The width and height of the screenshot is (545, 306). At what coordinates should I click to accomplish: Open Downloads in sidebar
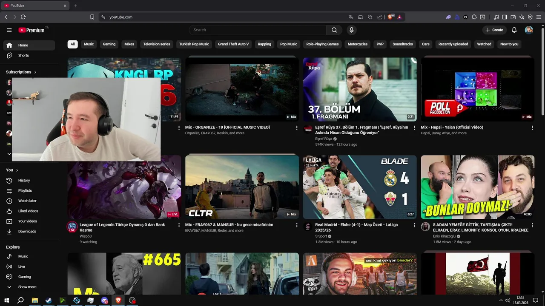(x=29, y=231)
